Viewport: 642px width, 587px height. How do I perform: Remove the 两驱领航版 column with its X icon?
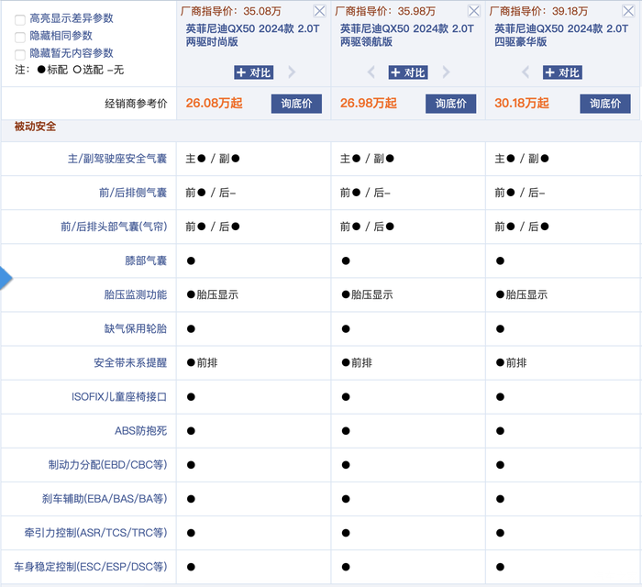[473, 11]
